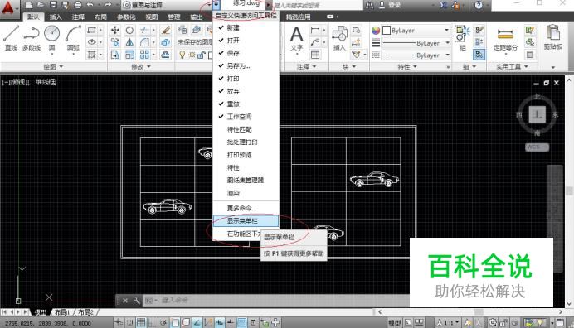Image resolution: width=574 pixels, height=328 pixels.
Task: Choose 显示菜单栏 in dropdown menu
Action: point(246,221)
